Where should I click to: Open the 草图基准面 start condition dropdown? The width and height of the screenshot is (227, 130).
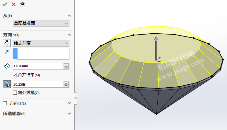click(x=41, y=23)
